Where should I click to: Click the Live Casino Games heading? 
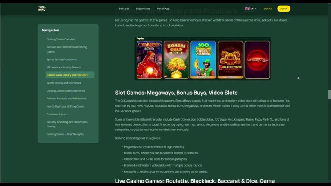(x=195, y=180)
